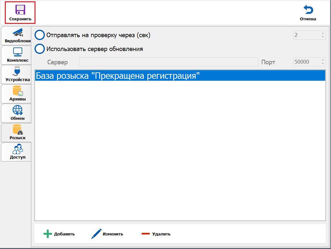Click into the Сервер address field

tap(168, 62)
